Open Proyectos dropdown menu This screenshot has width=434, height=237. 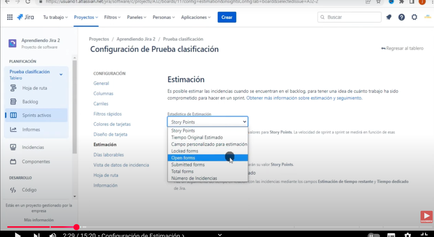(x=86, y=17)
